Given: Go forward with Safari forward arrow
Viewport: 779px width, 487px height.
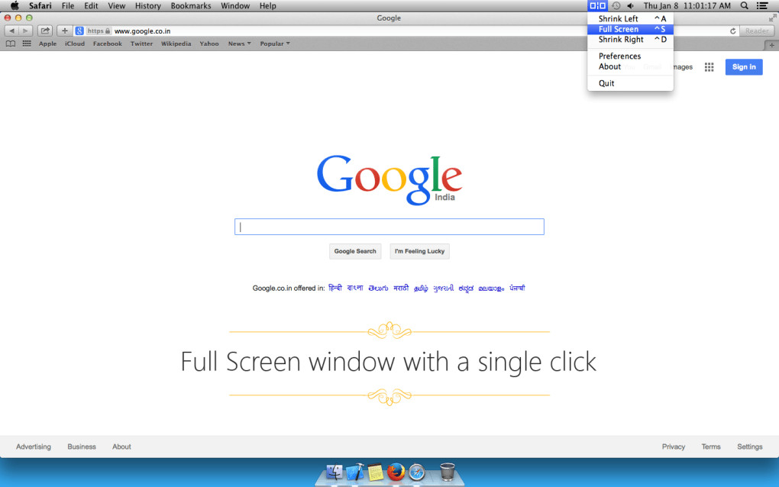Looking at the screenshot, I should tap(25, 31).
